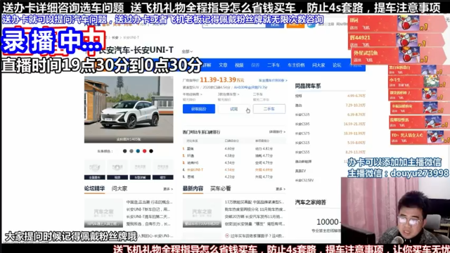Viewport: 450px width, 253px height.
Task: Open the fourth thumbnail under the photo
Action: (162, 169)
